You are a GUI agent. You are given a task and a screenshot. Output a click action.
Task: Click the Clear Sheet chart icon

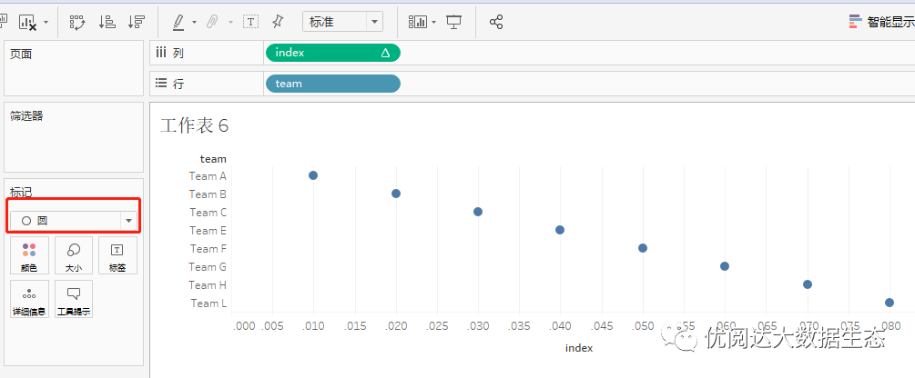click(x=28, y=23)
